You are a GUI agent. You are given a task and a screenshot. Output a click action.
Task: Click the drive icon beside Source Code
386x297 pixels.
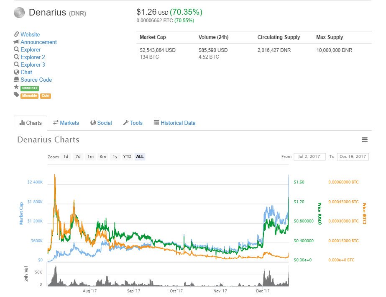pos(16,80)
